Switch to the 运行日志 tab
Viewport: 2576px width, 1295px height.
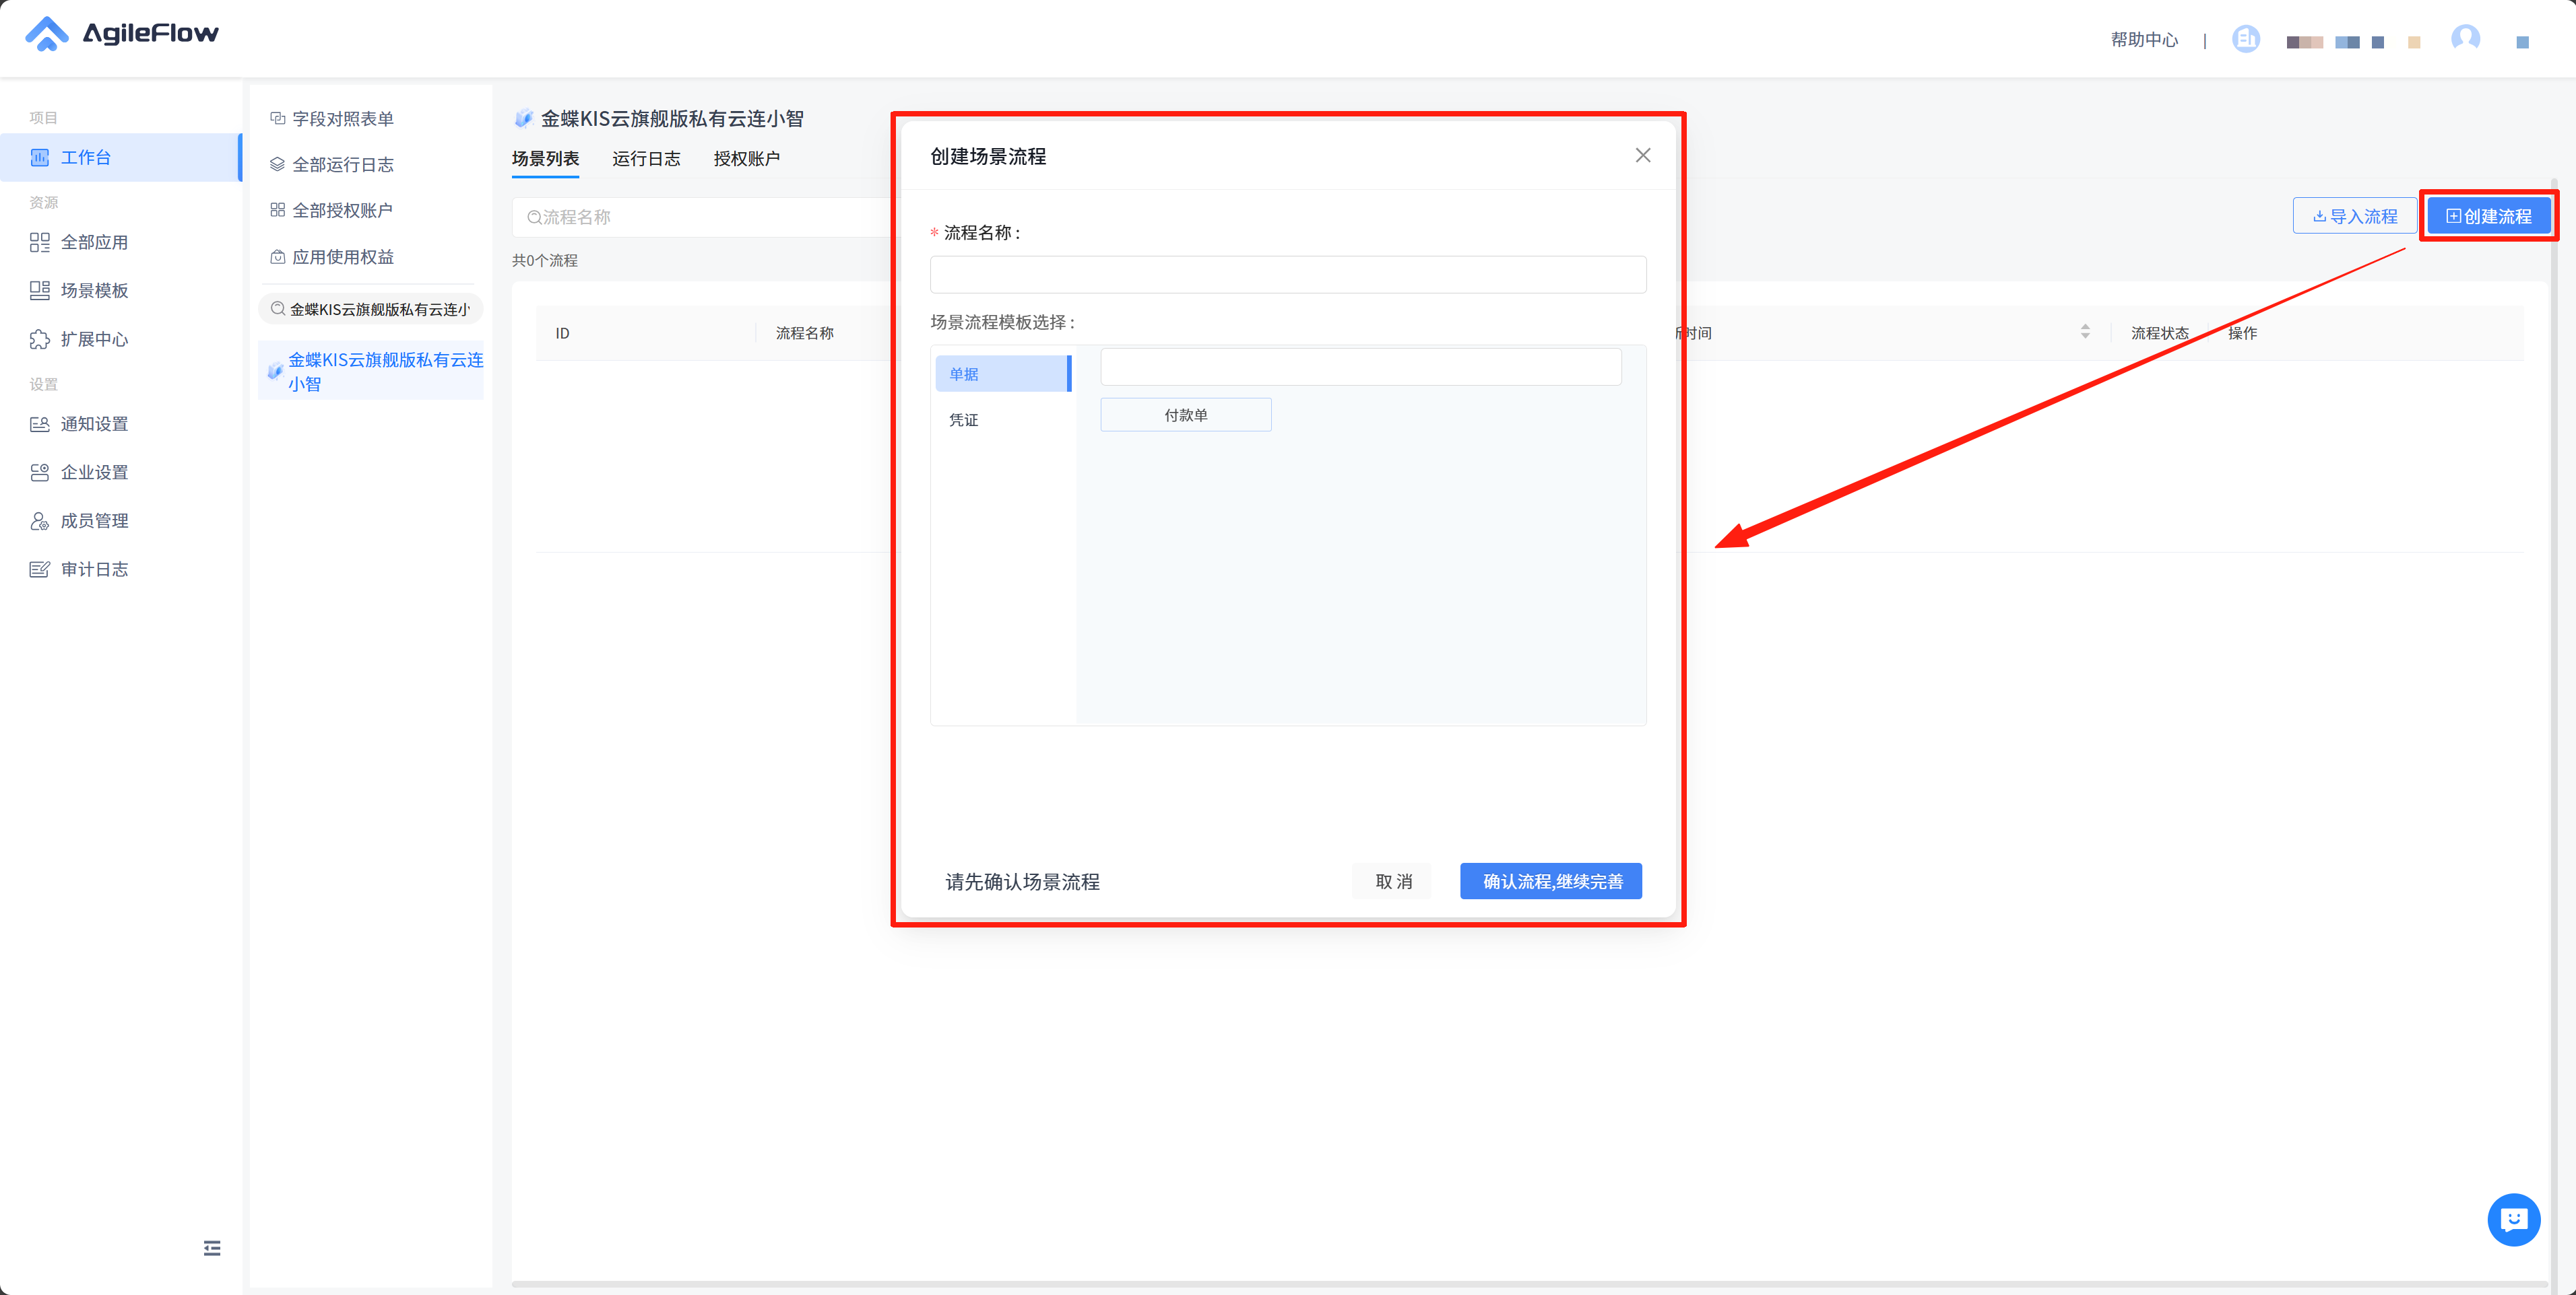click(646, 158)
